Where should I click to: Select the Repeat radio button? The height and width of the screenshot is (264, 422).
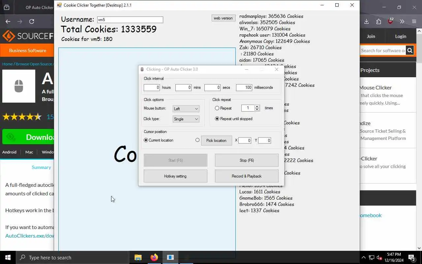(217, 108)
